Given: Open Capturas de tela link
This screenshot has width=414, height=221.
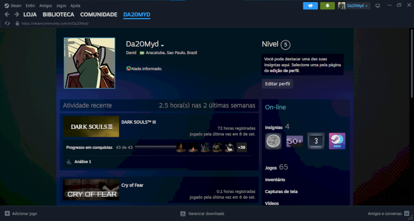Looking at the screenshot, I should tap(281, 192).
